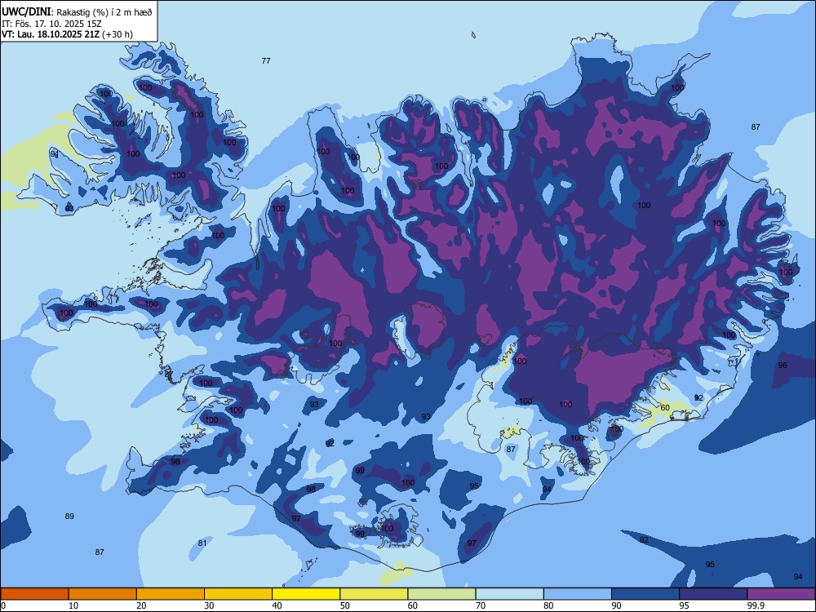Click the '96' humidity value on the map
This screenshot has width=816, height=612.
[x=783, y=366]
